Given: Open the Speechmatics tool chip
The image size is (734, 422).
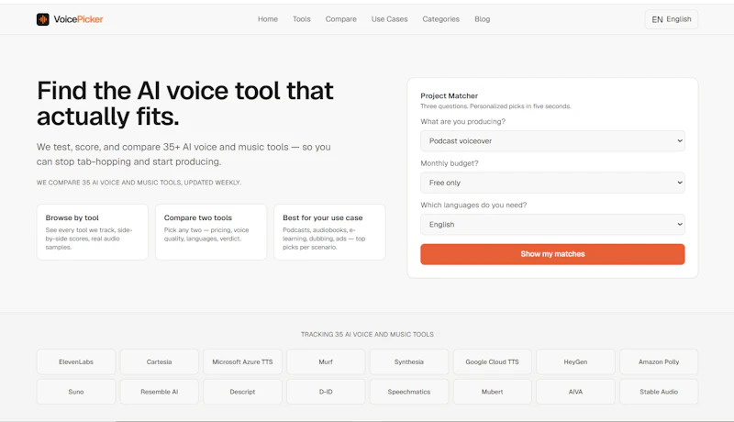Looking at the screenshot, I should click(409, 392).
